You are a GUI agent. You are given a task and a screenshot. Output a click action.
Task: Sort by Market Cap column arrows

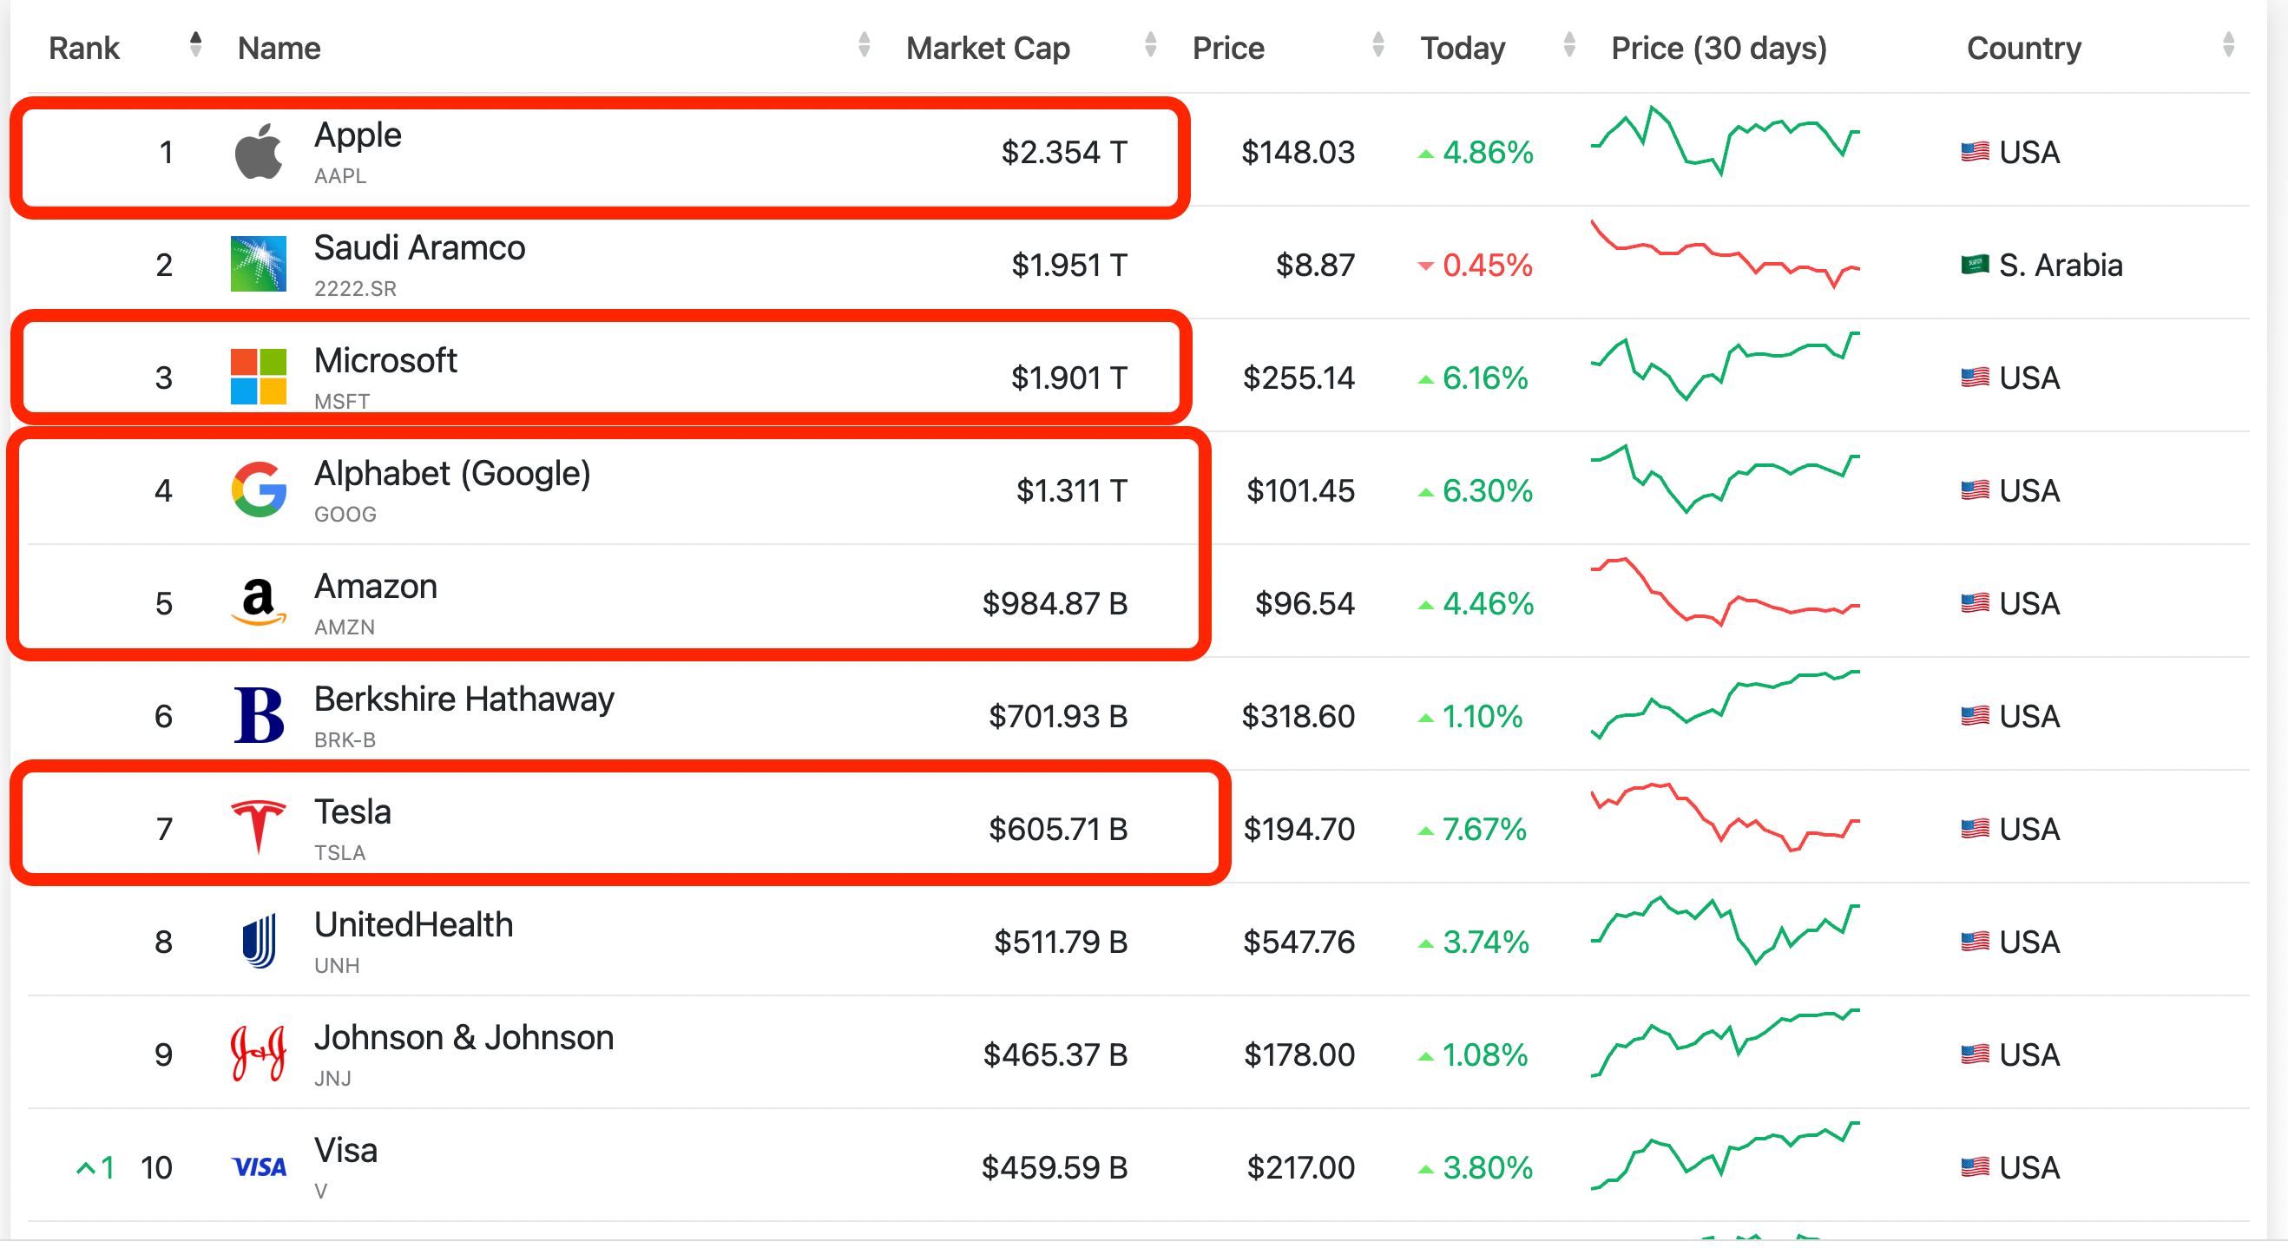point(1150,43)
